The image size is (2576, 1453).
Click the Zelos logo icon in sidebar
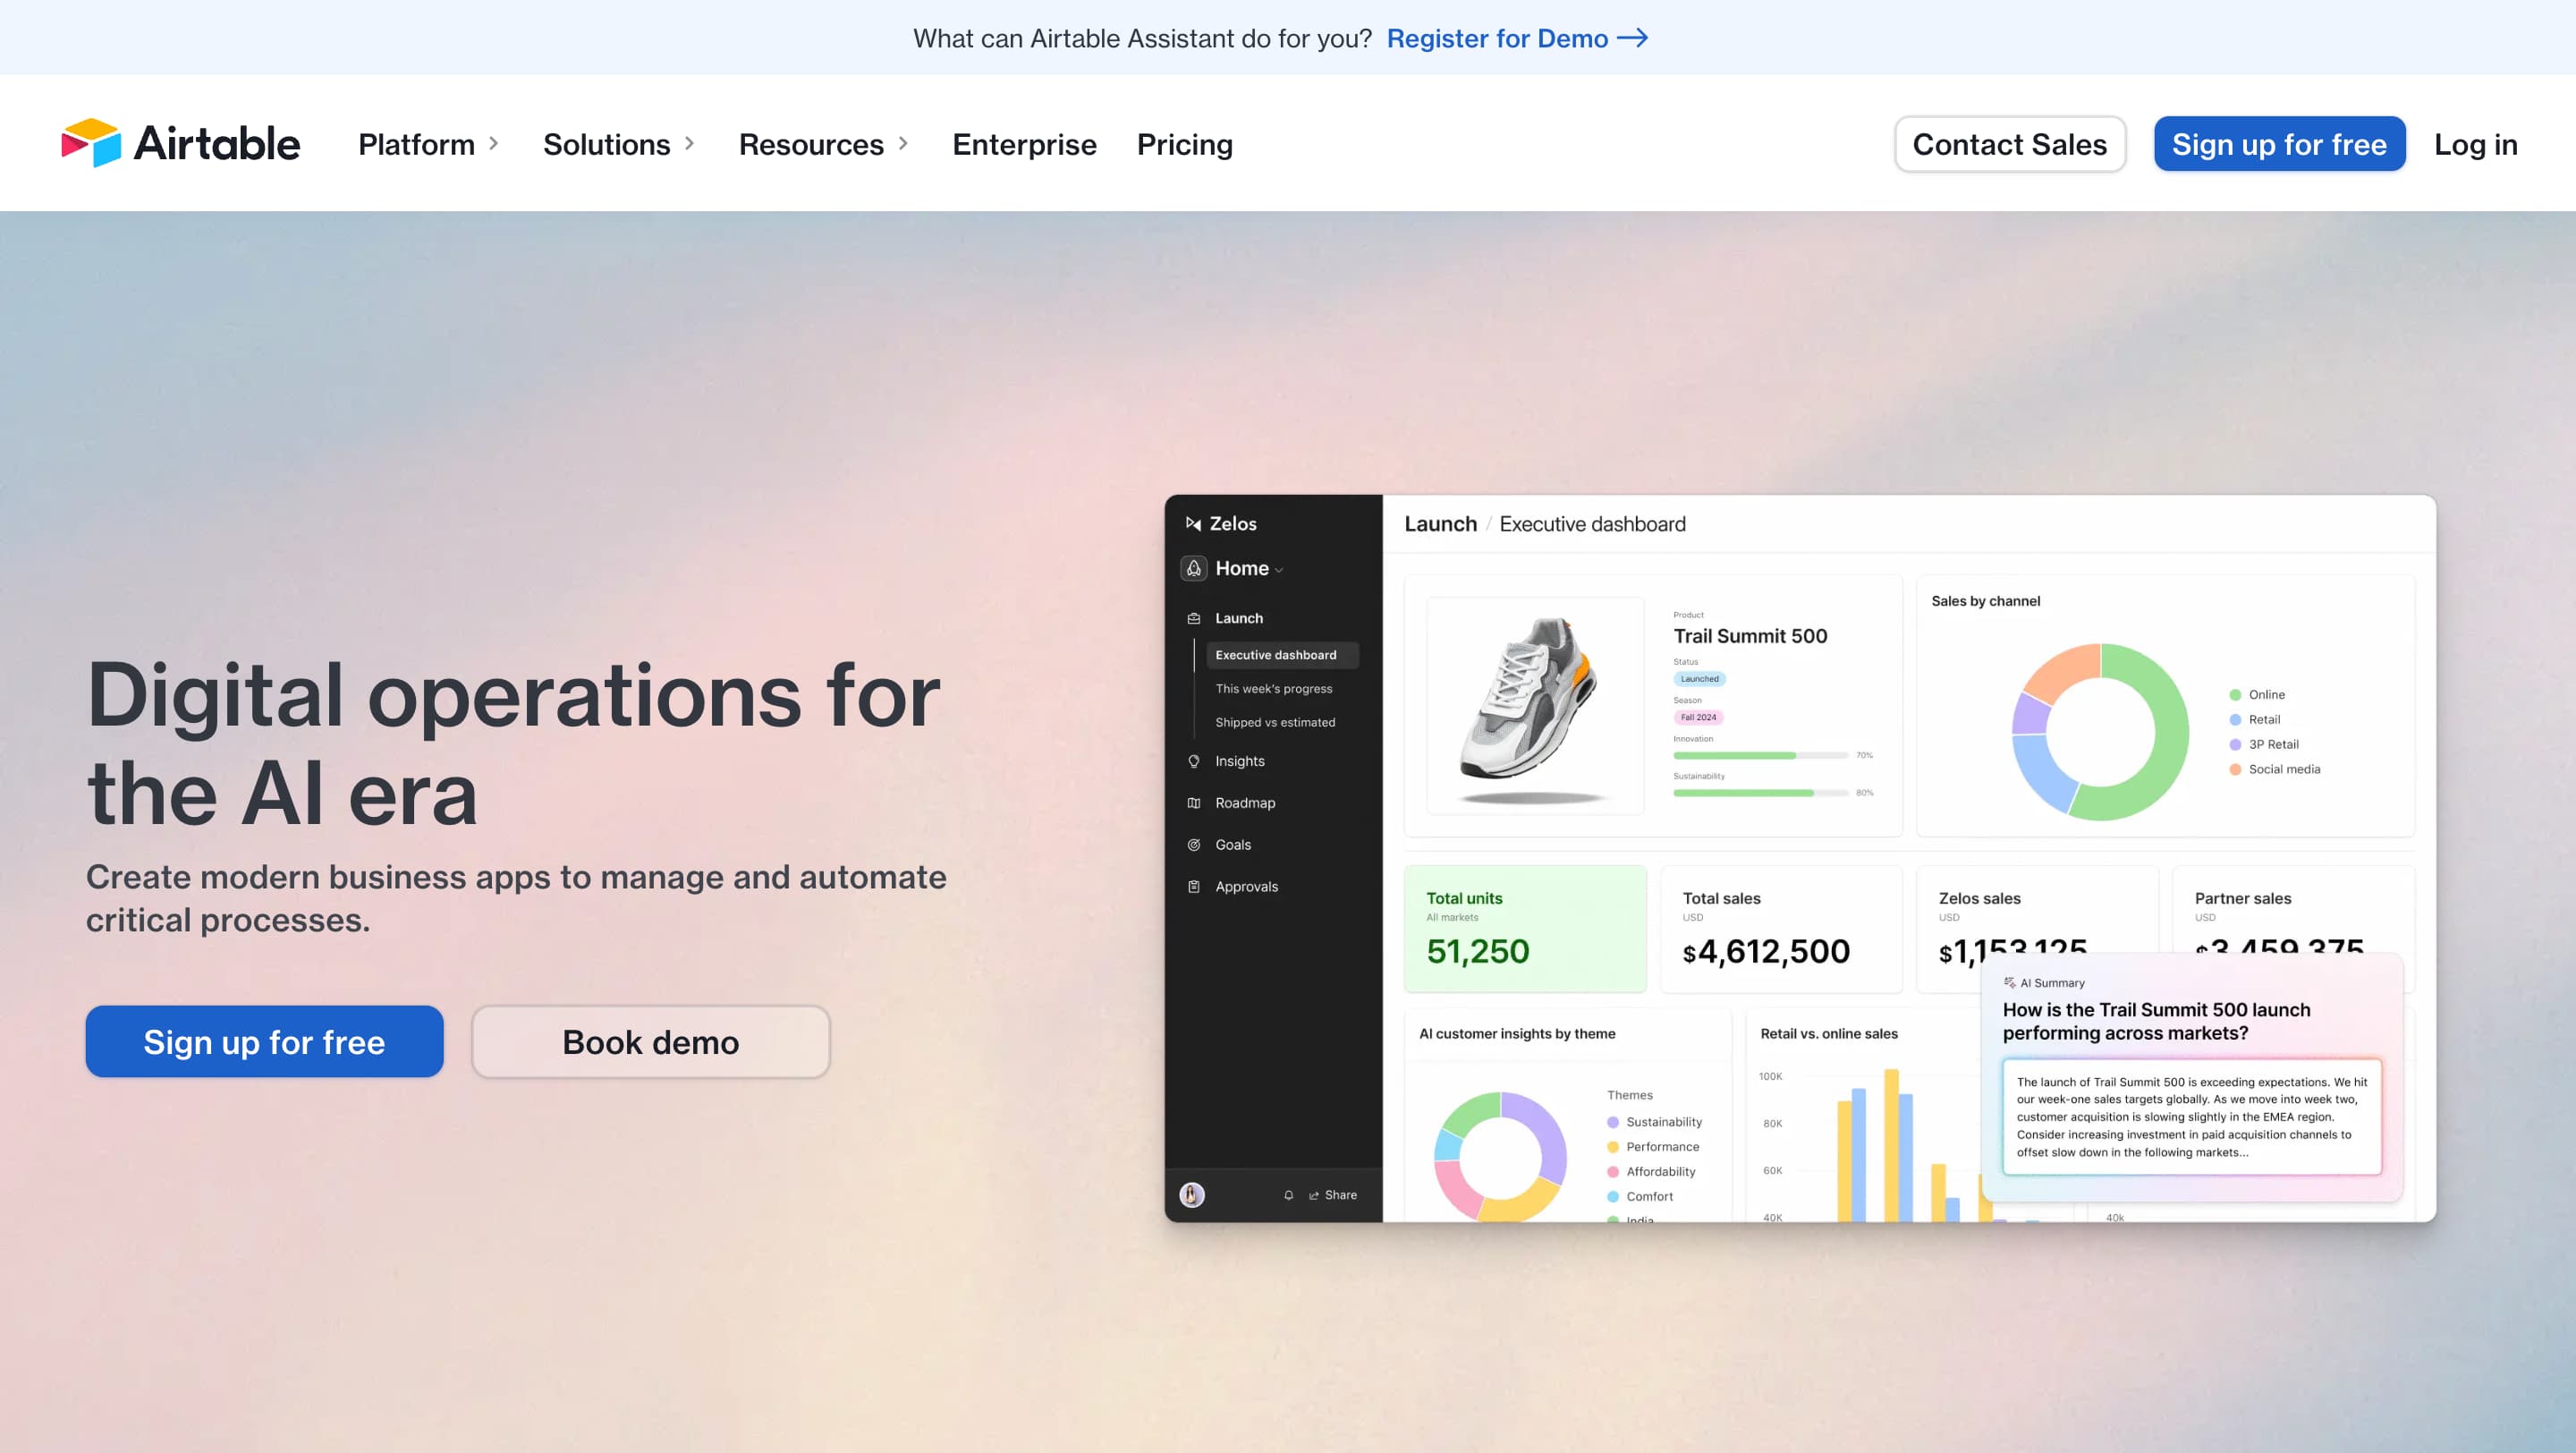point(1193,523)
